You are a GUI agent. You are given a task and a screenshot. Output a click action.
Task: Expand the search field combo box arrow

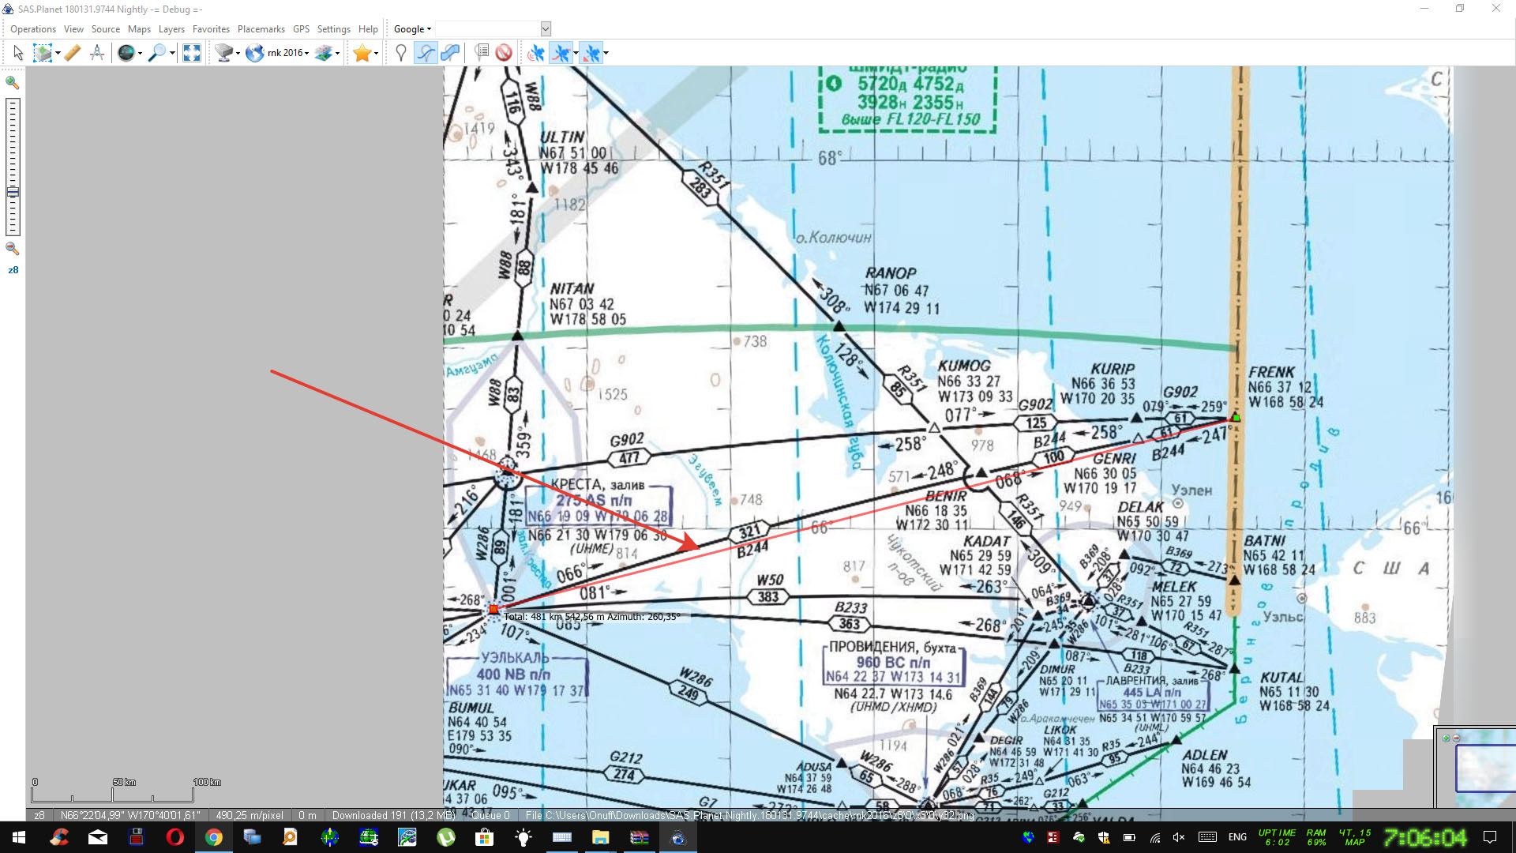point(545,29)
